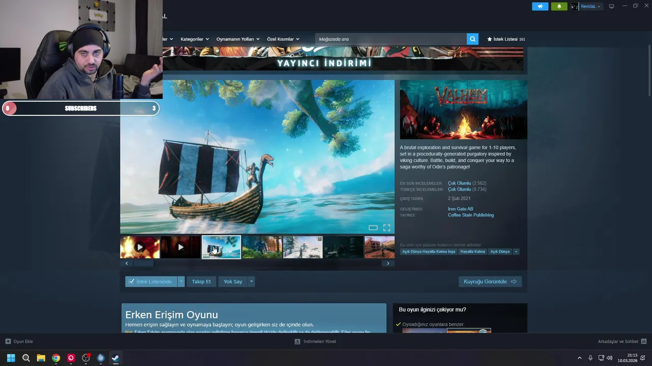The image size is (652, 366).
Task: Click the plus icon to add a tag
Action: pyautogui.click(x=516, y=252)
